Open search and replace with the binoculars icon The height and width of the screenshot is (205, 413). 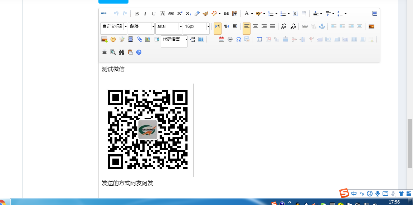pyautogui.click(x=121, y=52)
